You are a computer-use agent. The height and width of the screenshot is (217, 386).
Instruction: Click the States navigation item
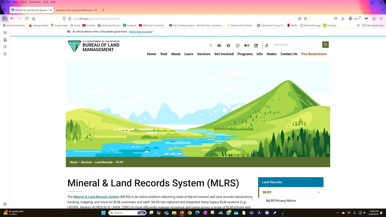pos(271,54)
